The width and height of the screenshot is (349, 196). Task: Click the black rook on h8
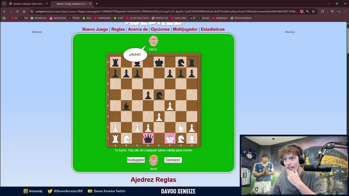[192, 62]
